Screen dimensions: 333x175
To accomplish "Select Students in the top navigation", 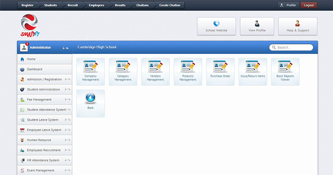I will [51, 5].
